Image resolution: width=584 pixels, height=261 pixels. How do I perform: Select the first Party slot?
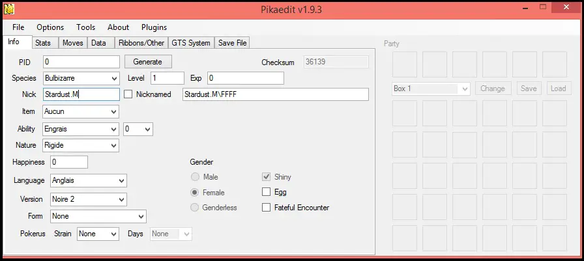point(405,64)
